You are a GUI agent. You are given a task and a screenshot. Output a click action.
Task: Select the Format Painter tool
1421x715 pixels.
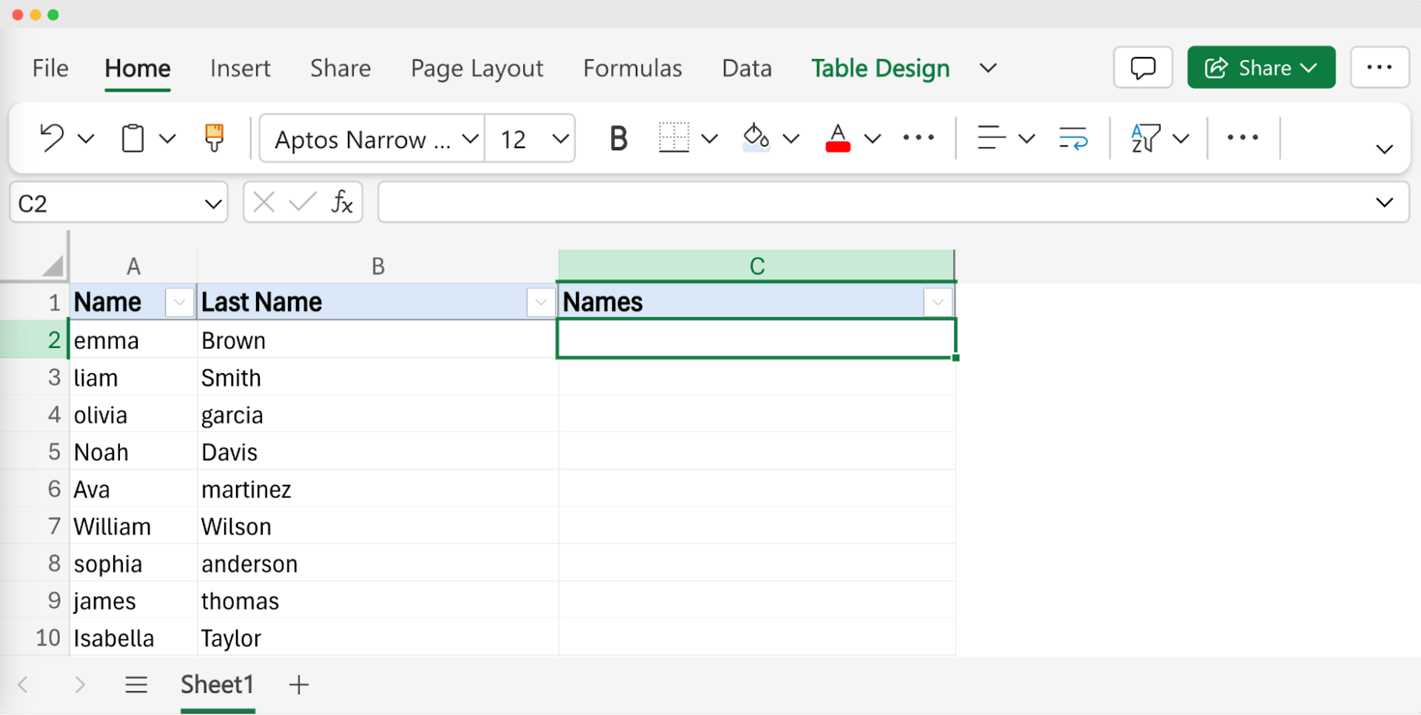tap(213, 138)
